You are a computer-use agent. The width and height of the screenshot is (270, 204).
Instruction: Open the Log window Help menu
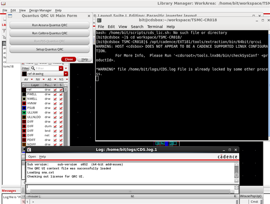43,157
